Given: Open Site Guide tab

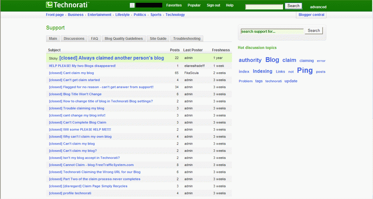Looking at the screenshot, I should [158, 39].
